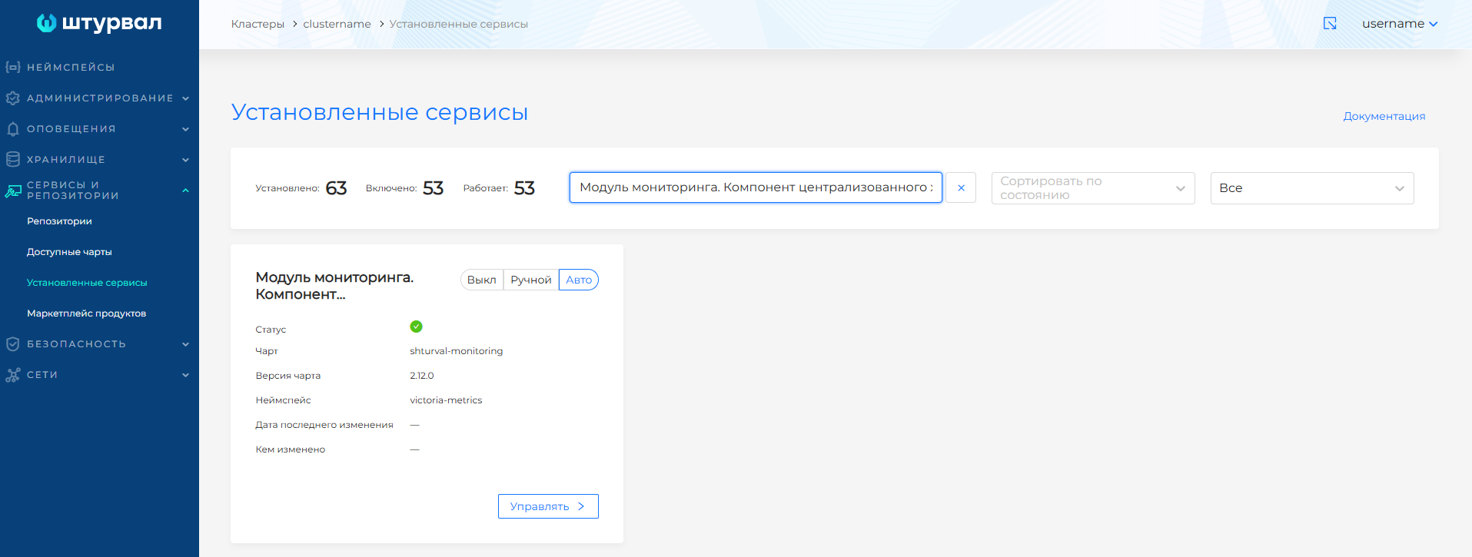Open the Документация link

1384,116
